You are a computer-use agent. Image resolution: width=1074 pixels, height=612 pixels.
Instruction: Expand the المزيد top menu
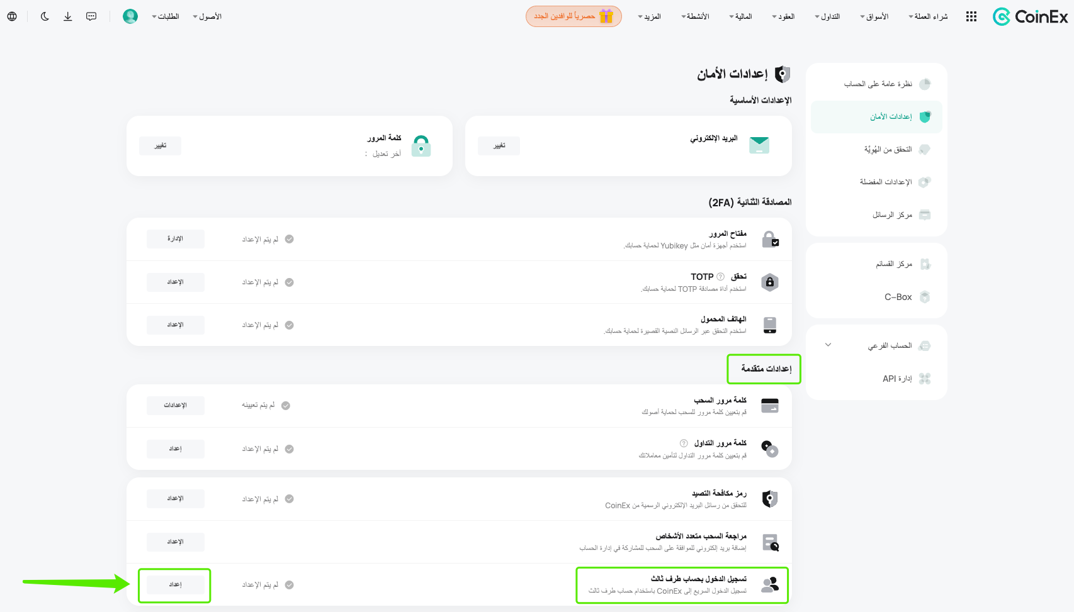[649, 16]
